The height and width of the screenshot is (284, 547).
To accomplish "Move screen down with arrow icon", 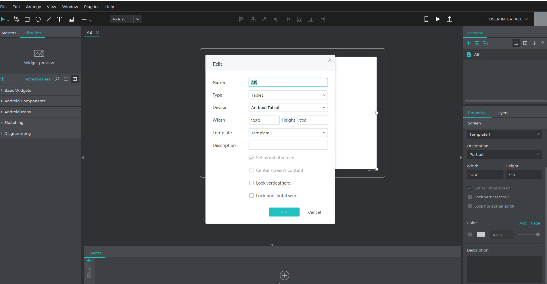I will pos(534,43).
